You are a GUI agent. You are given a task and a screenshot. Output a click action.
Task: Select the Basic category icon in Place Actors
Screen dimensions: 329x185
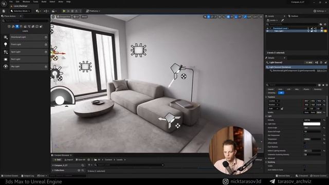[13, 26]
